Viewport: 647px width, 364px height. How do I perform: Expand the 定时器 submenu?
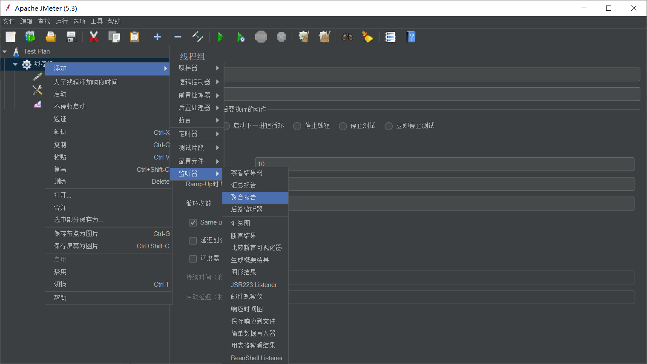coord(197,134)
